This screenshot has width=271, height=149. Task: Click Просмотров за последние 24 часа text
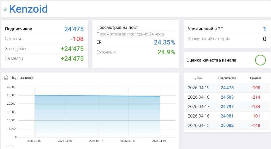pos(130,34)
